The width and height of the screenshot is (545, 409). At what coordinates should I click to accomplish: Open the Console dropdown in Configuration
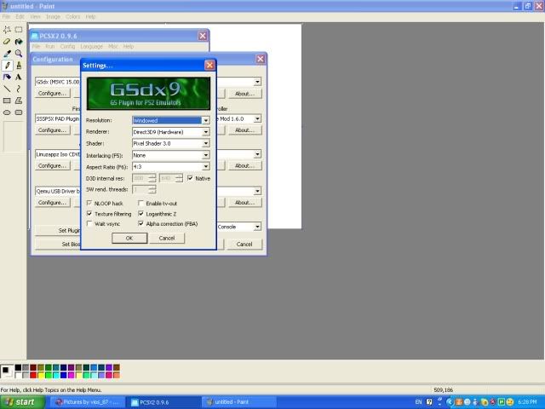[x=257, y=227]
